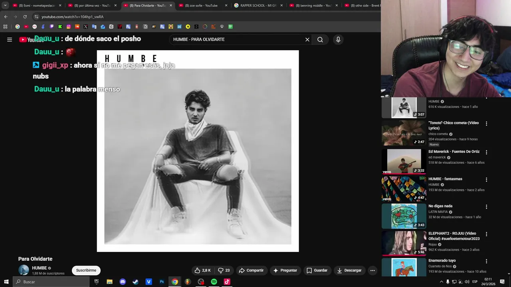Screen dimensions: 511x287
Task: Open the Instagram bookmark icon
Action: (x=69, y=27)
